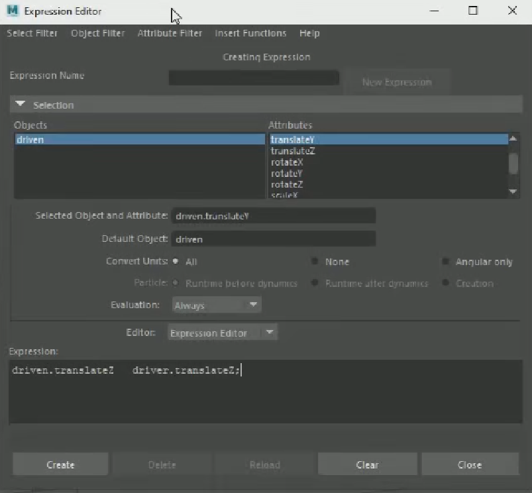Click the Close button at bottom
The image size is (532, 493).
pos(469,465)
